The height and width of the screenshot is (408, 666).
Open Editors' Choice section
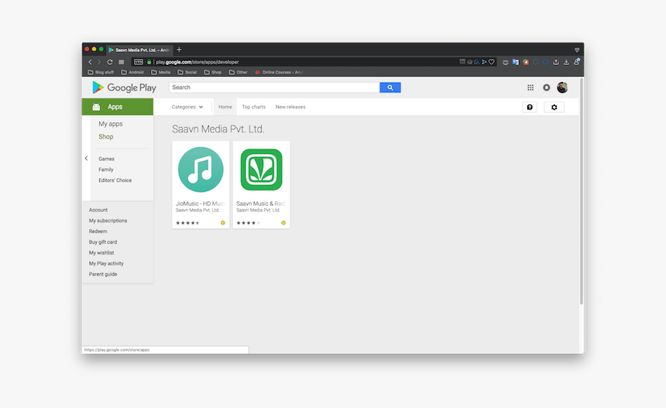[x=115, y=180]
